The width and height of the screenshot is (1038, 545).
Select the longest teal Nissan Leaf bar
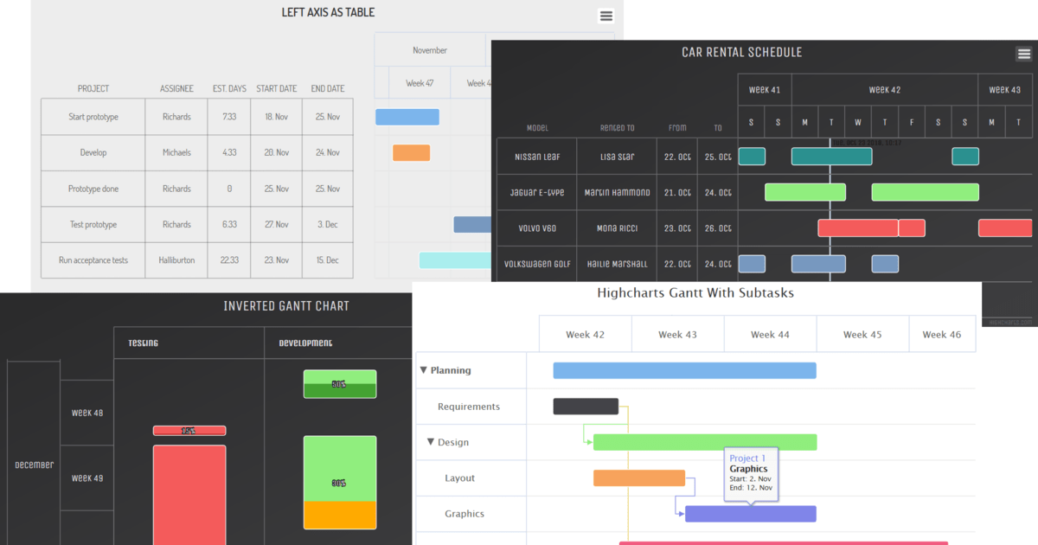[831, 157]
